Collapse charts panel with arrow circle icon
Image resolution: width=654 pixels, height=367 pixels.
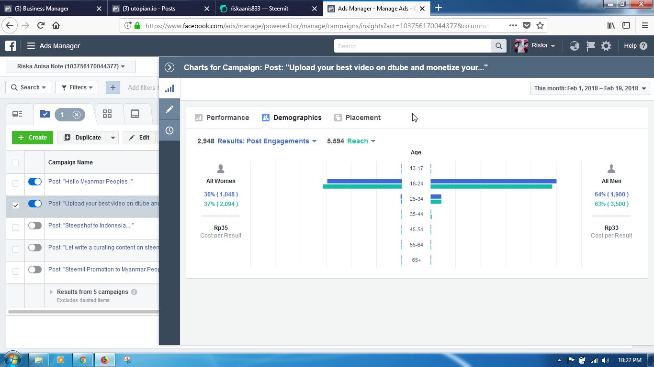169,67
